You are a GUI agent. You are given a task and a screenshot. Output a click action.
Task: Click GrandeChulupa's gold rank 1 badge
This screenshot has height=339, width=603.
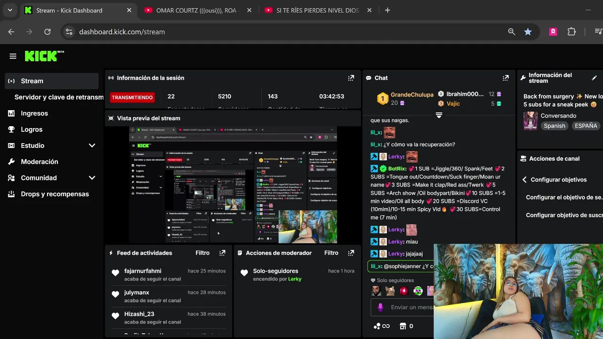[383, 99]
